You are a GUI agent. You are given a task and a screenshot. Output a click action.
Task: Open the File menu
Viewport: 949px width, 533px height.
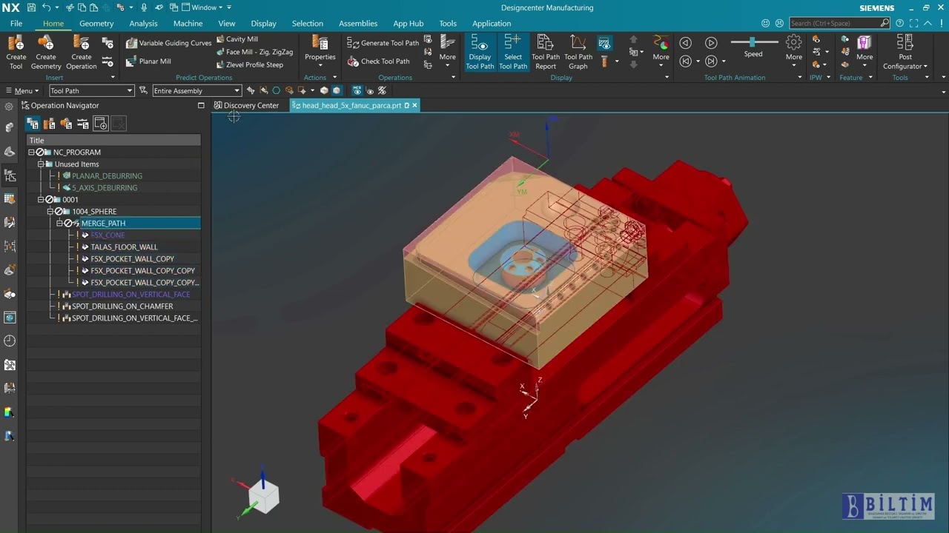coord(16,24)
